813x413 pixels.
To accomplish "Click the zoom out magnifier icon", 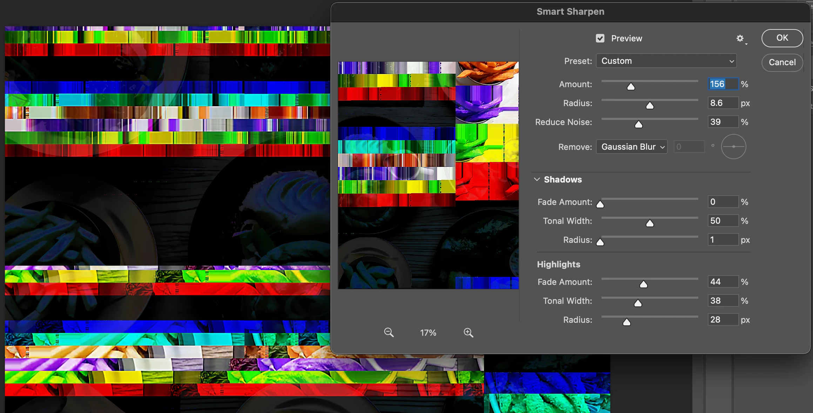I will tap(389, 332).
